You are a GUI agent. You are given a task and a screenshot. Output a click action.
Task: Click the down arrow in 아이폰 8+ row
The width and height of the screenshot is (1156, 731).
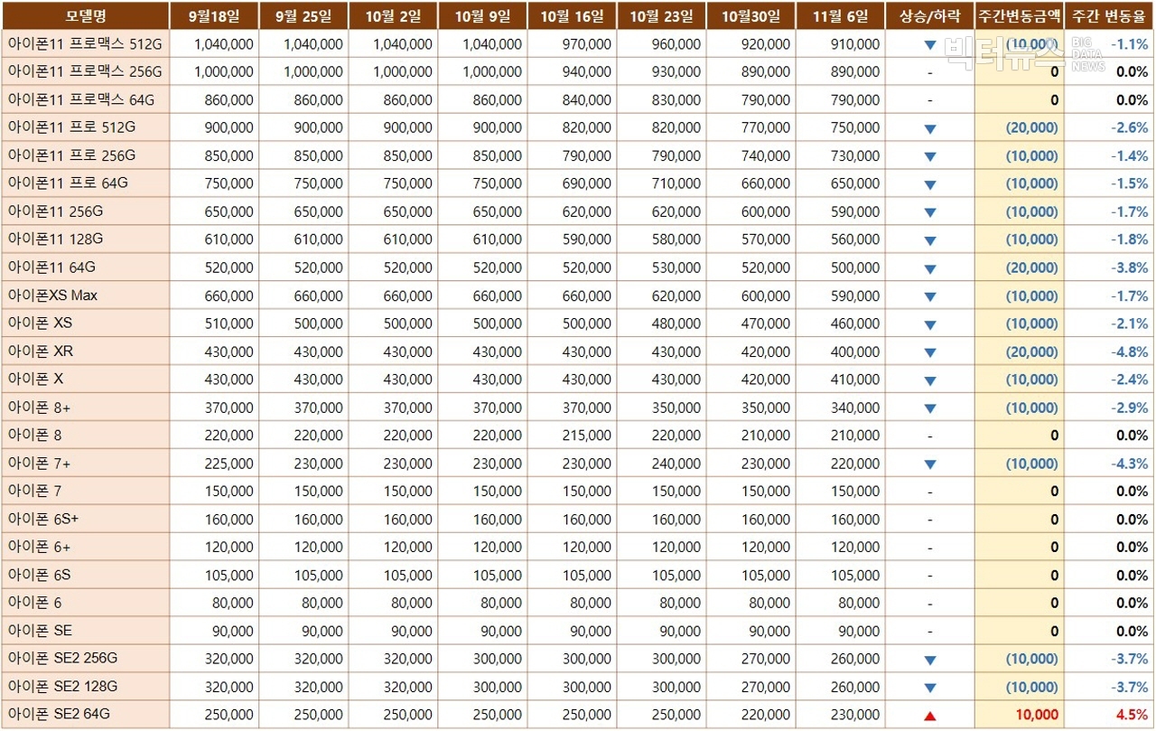(930, 409)
